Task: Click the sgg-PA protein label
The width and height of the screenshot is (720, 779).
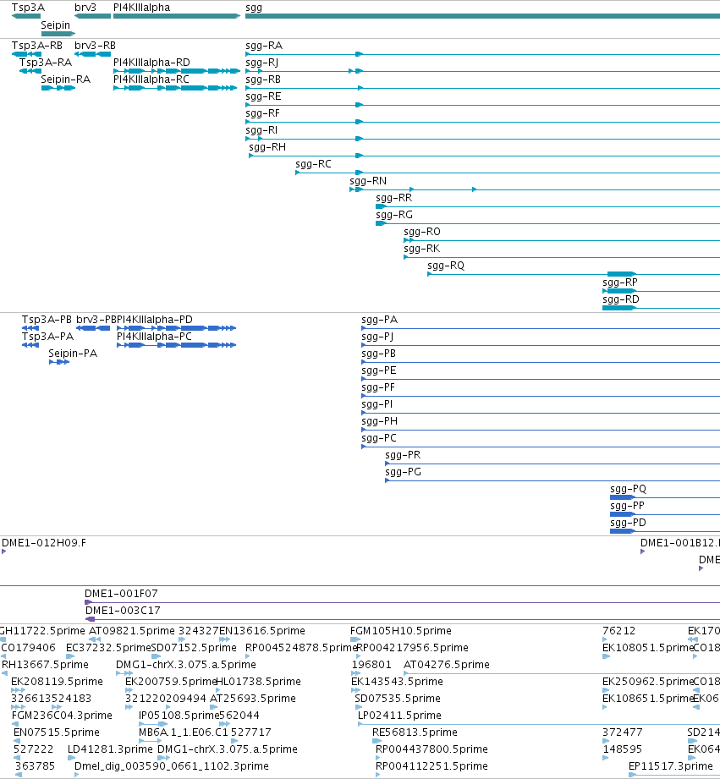Action: tap(380, 320)
